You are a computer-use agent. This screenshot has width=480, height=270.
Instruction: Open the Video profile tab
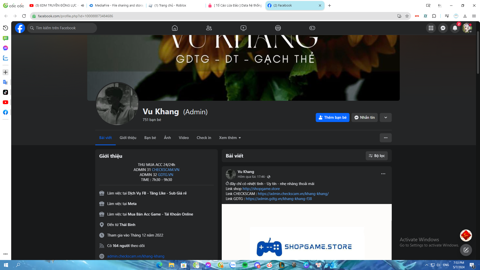184,138
